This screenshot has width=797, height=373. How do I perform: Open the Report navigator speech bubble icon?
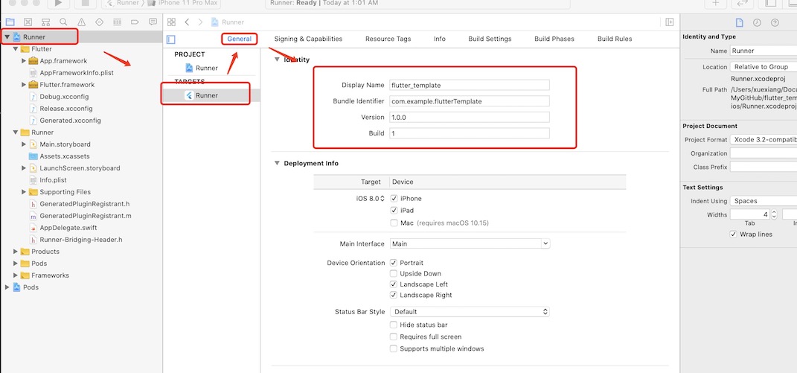[x=153, y=22]
